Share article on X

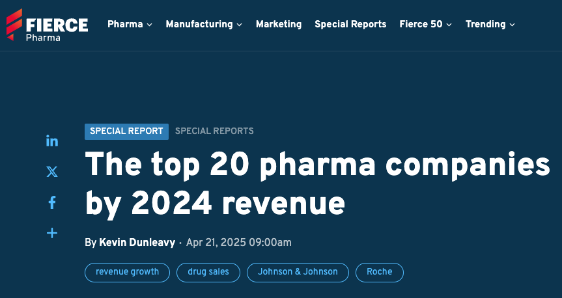tap(52, 172)
